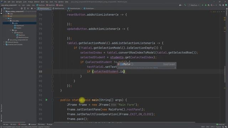
Task: Open the File menu
Action: point(5,2)
